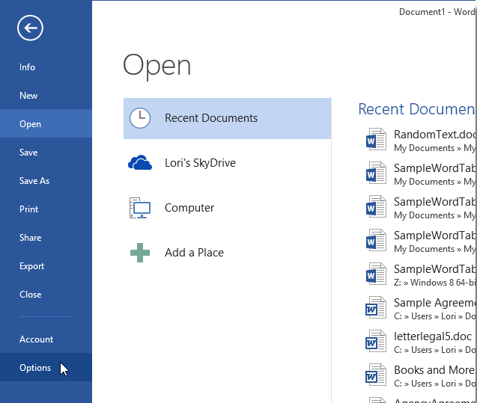Image resolution: width=477 pixels, height=403 pixels.
Task: Open Word Options from the sidebar
Action: (35, 368)
